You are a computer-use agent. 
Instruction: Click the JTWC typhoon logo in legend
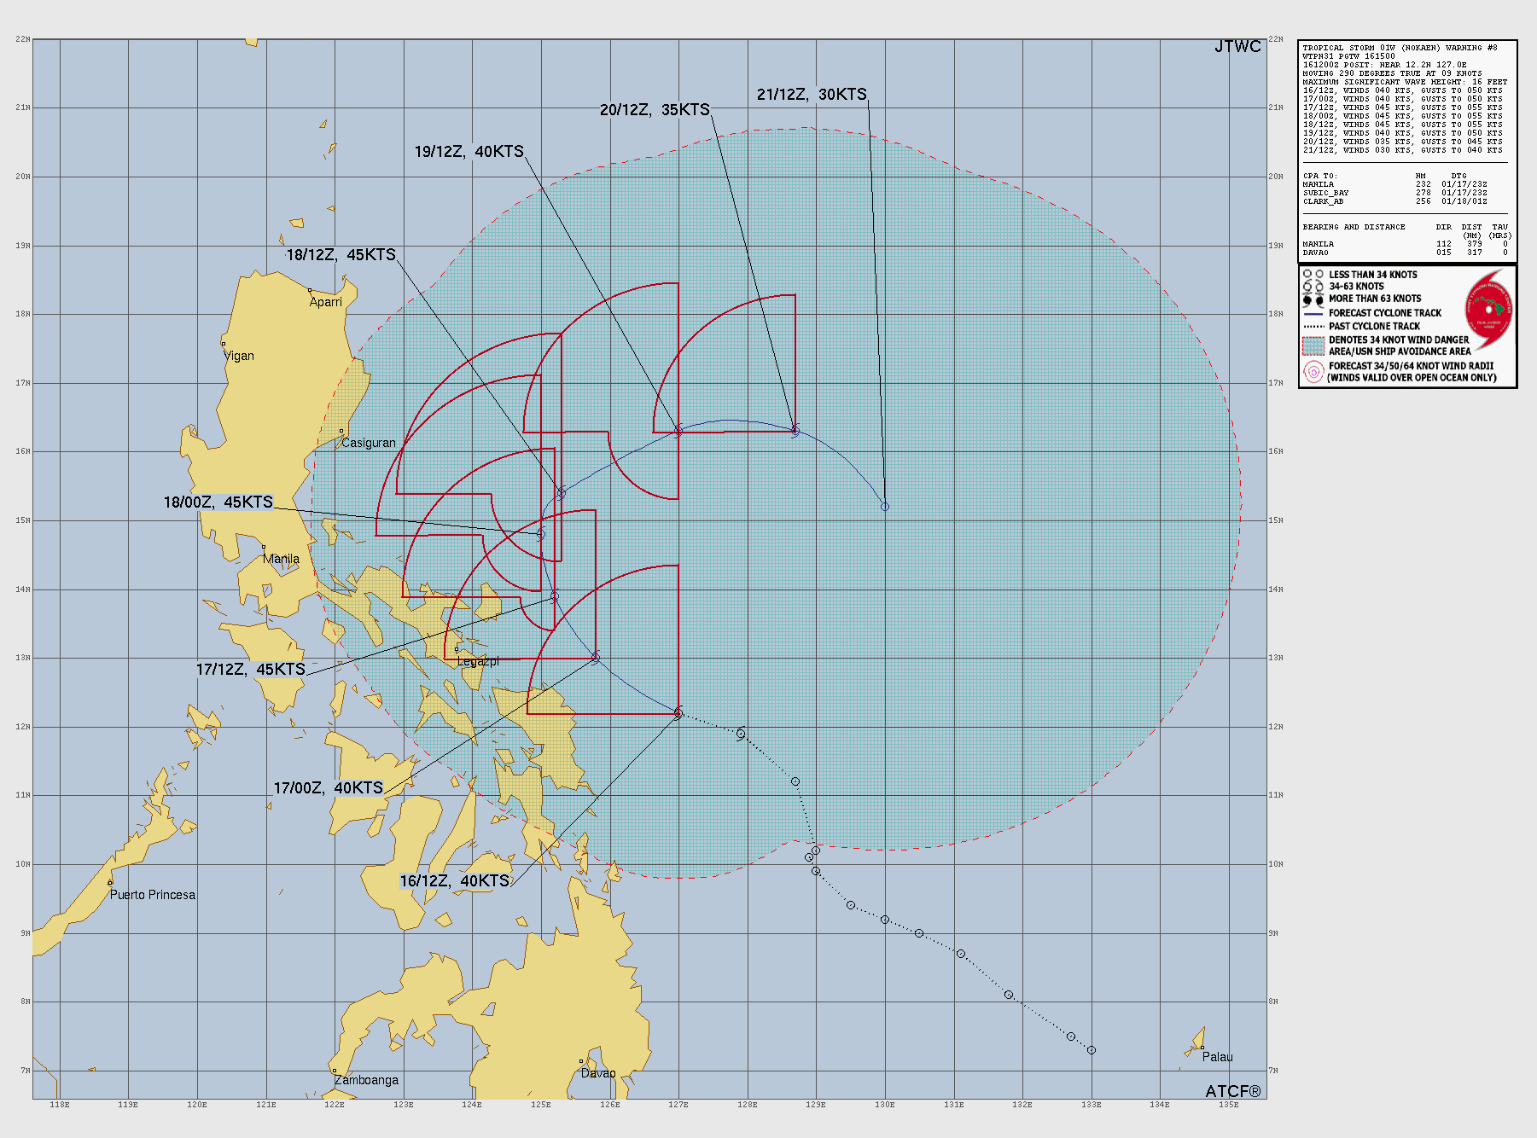pyautogui.click(x=1489, y=310)
